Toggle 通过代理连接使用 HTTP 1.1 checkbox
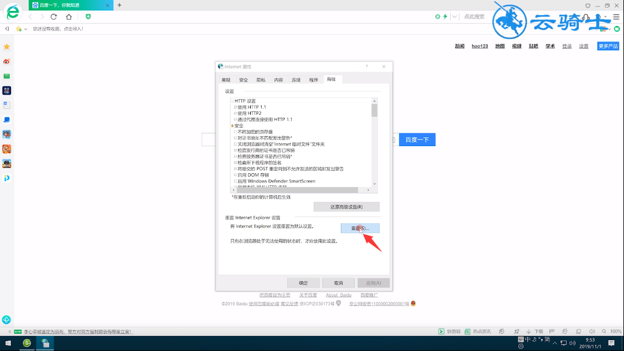The height and width of the screenshot is (351, 624). 236,120
